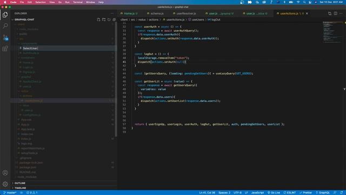346x195 pixels.
Task: Close the userActions.js tab
Action: point(307,14)
